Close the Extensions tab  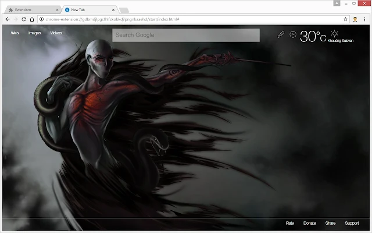point(57,10)
